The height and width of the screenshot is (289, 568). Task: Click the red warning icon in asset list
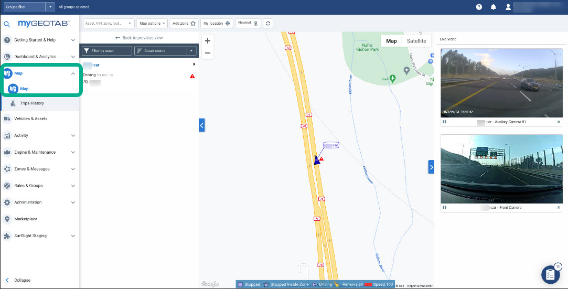pos(192,76)
